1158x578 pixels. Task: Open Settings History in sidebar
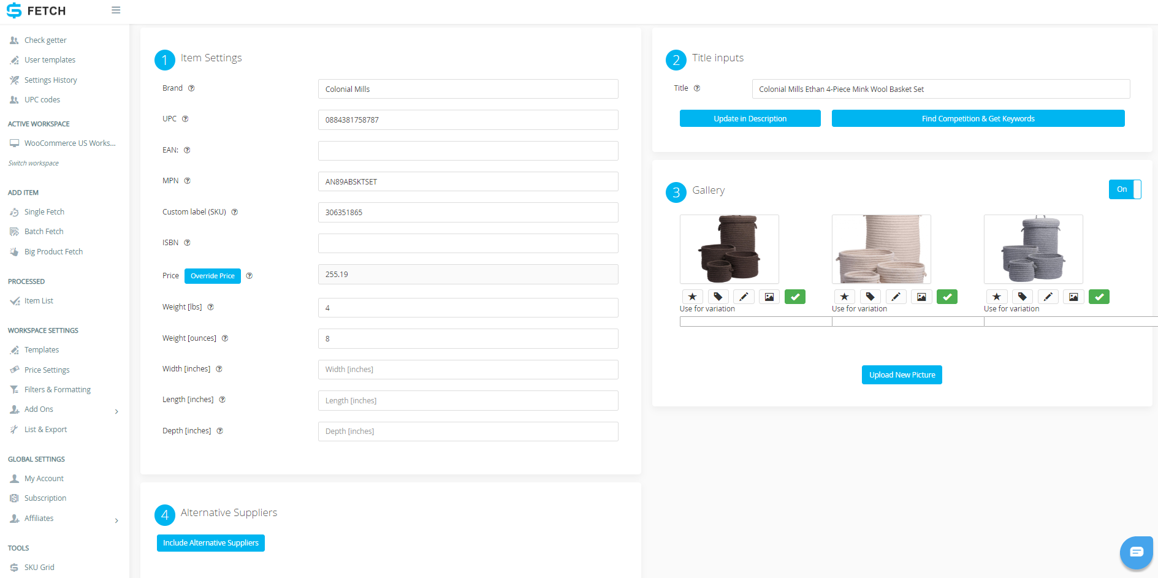[51, 80]
